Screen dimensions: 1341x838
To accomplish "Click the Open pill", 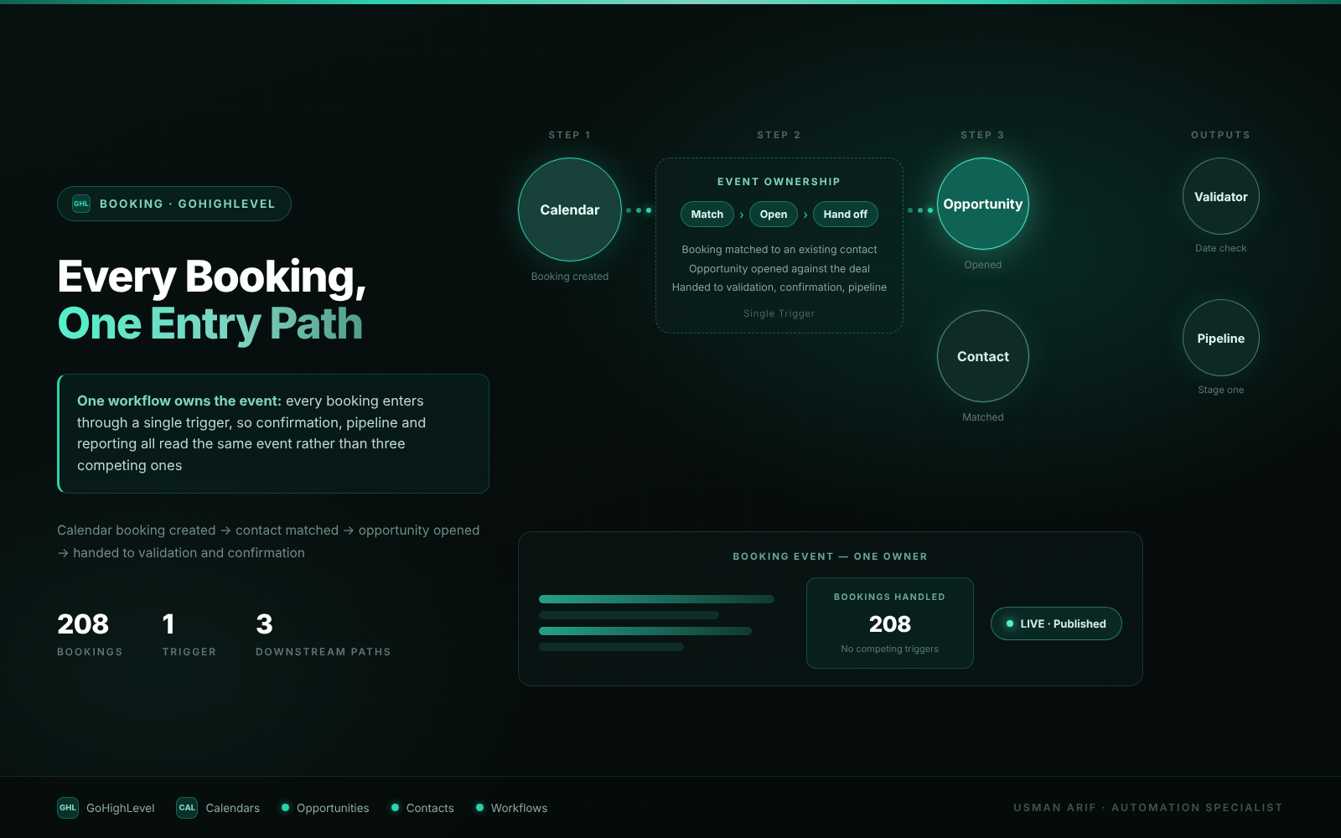I will pos(774,215).
